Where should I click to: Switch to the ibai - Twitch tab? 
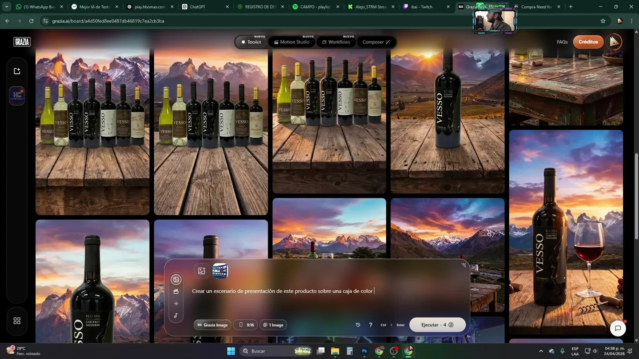tap(425, 7)
